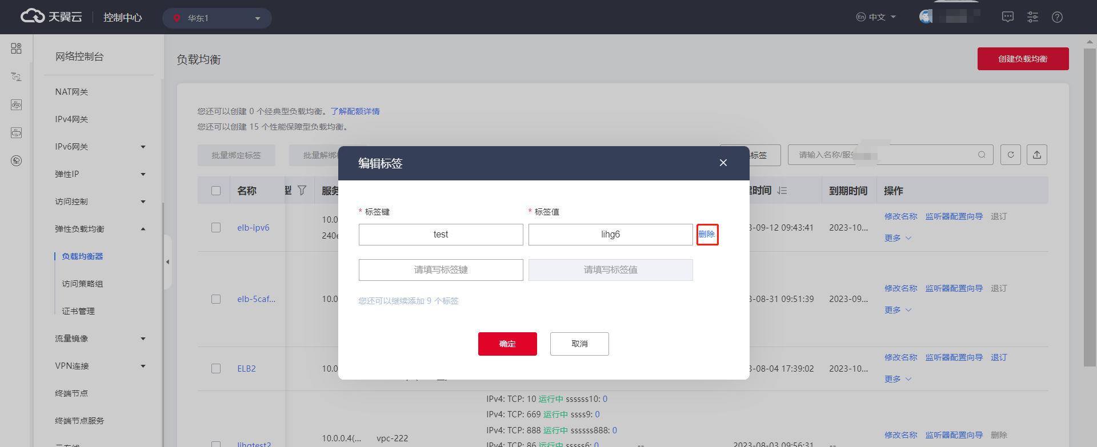Click the scrollbar up arrow
This screenshot has width=1097, height=447.
1090,41
